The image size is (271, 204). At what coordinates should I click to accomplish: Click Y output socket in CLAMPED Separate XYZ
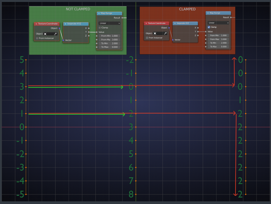(x=198, y=32)
